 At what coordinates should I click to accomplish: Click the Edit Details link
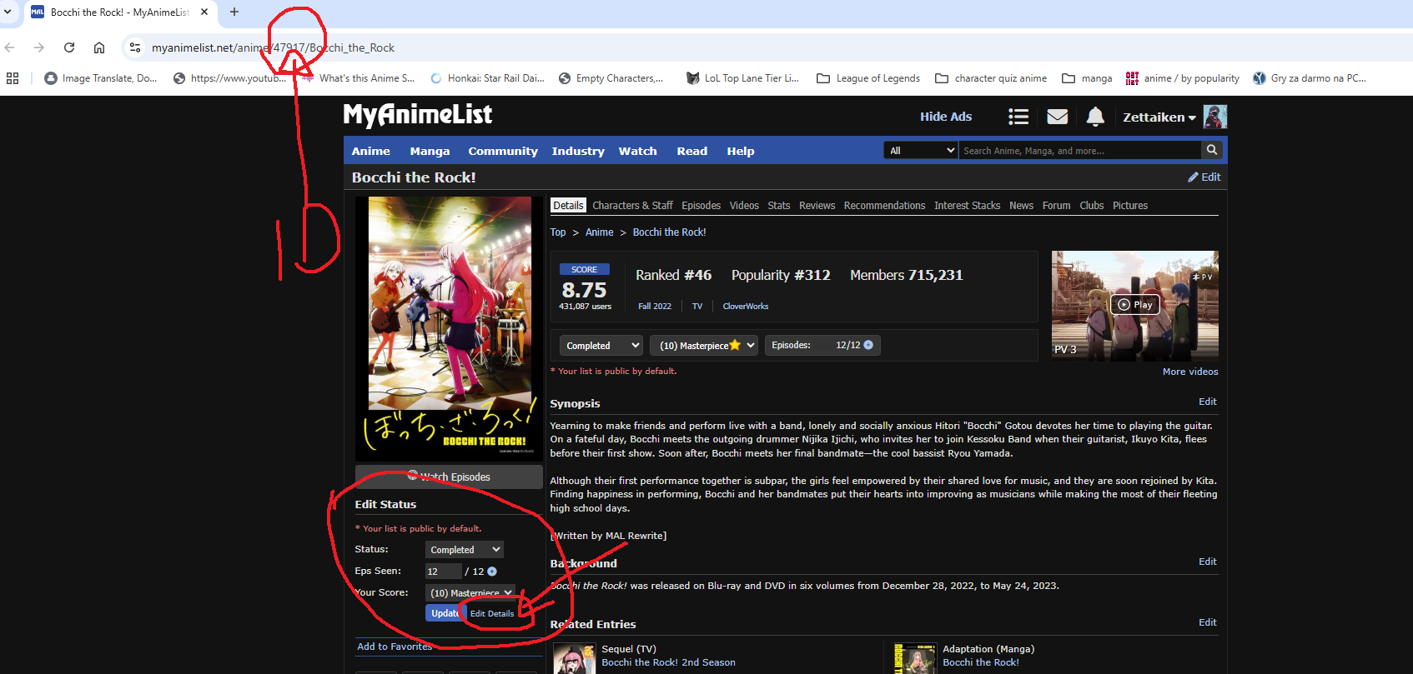492,613
